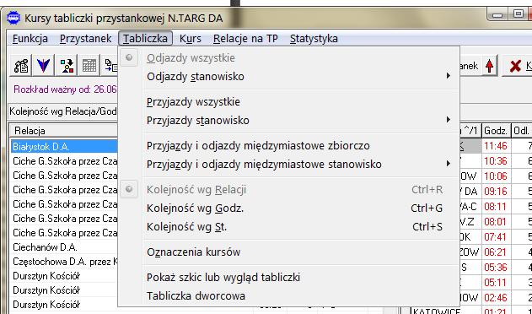The image size is (532, 314).
Task: Select the 'Ciechanów D.A.' row
Action: pos(64,247)
